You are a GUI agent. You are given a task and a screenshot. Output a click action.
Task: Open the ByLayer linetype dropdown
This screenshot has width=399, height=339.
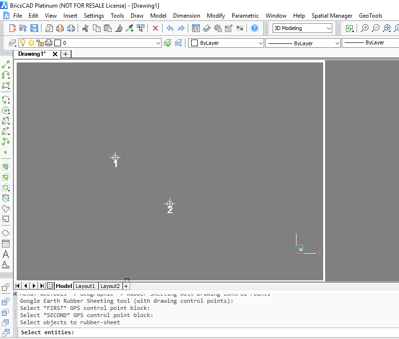pos(303,43)
